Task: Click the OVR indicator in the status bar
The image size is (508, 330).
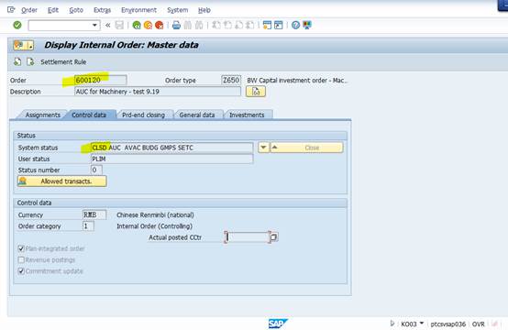Action: 478,324
